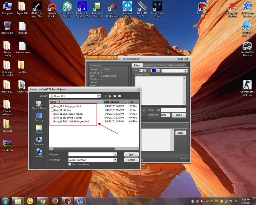
Task: Select the May_11 SG1.hpi file
Action: pyautogui.click(x=62, y=110)
